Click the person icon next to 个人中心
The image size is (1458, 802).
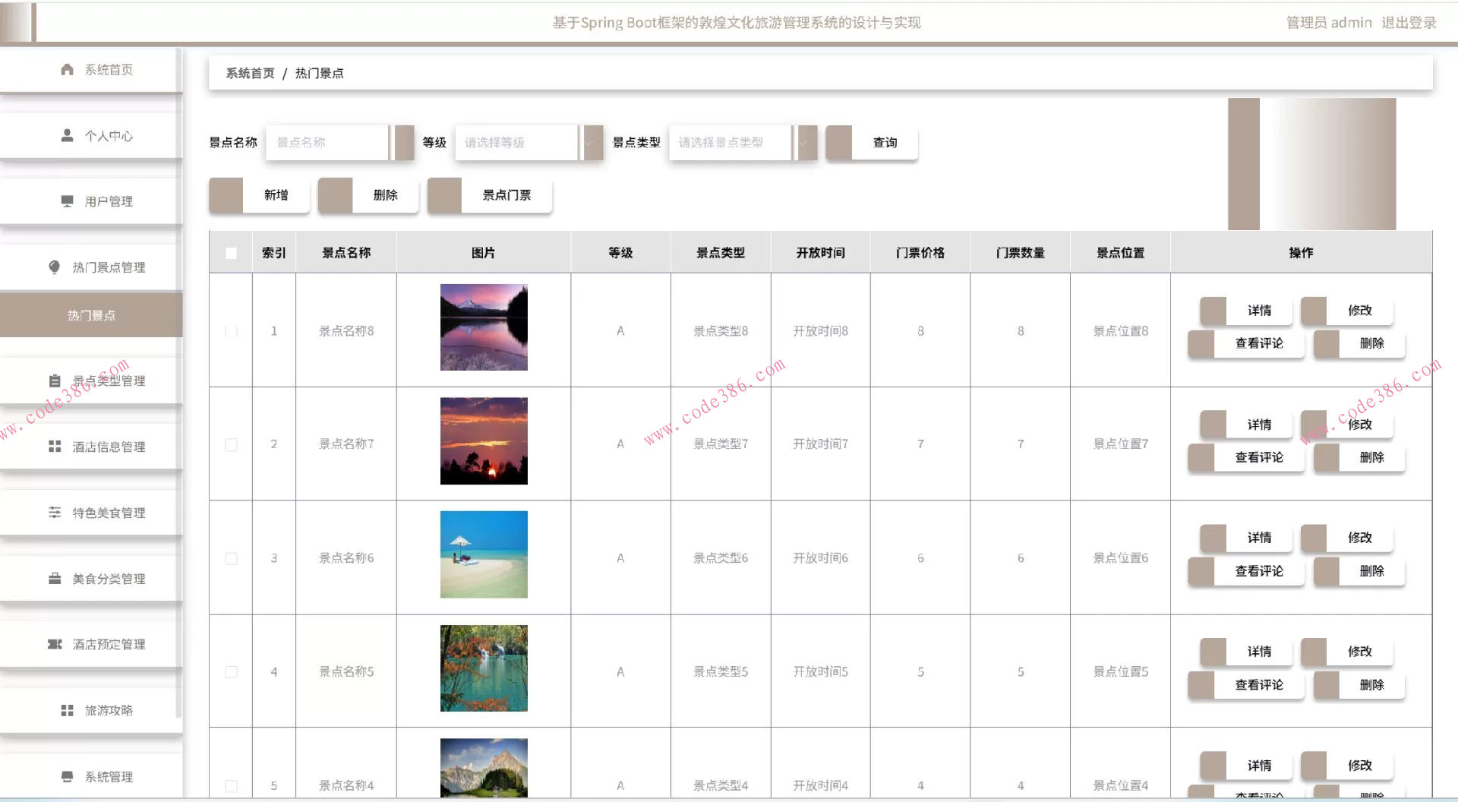[x=66, y=135]
